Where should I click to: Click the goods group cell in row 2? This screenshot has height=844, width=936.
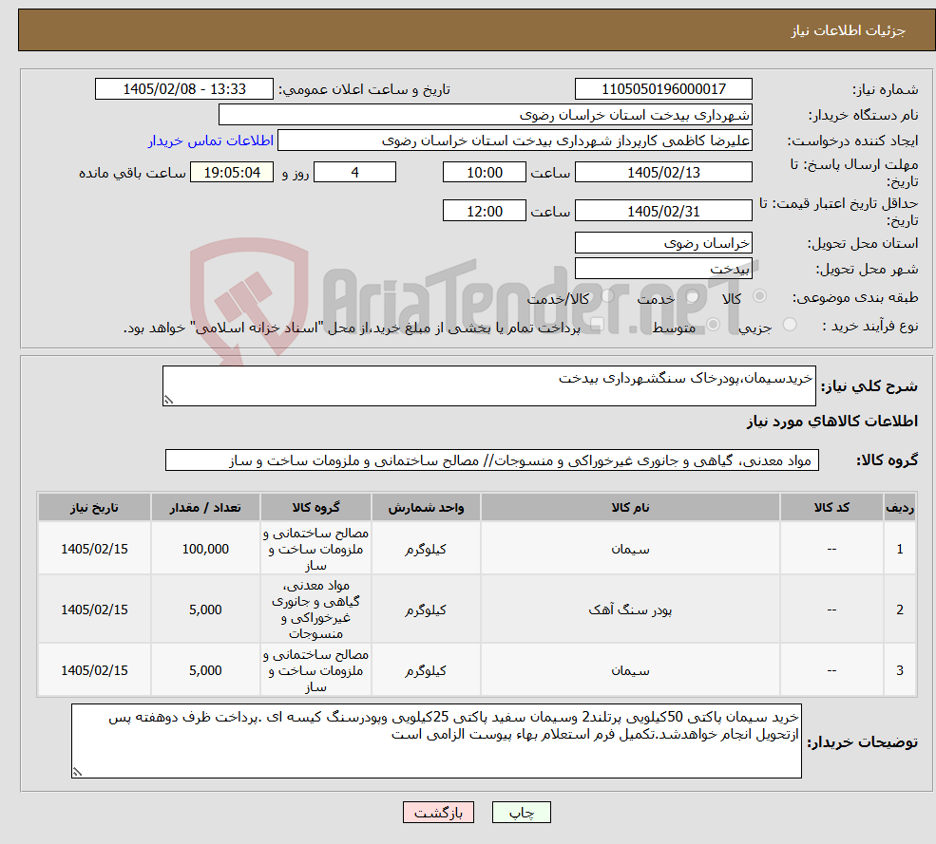[x=315, y=610]
